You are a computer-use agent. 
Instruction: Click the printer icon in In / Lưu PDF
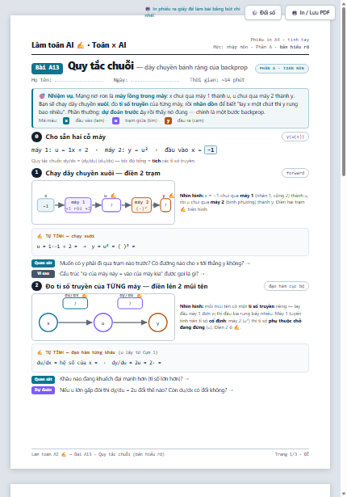295,13
